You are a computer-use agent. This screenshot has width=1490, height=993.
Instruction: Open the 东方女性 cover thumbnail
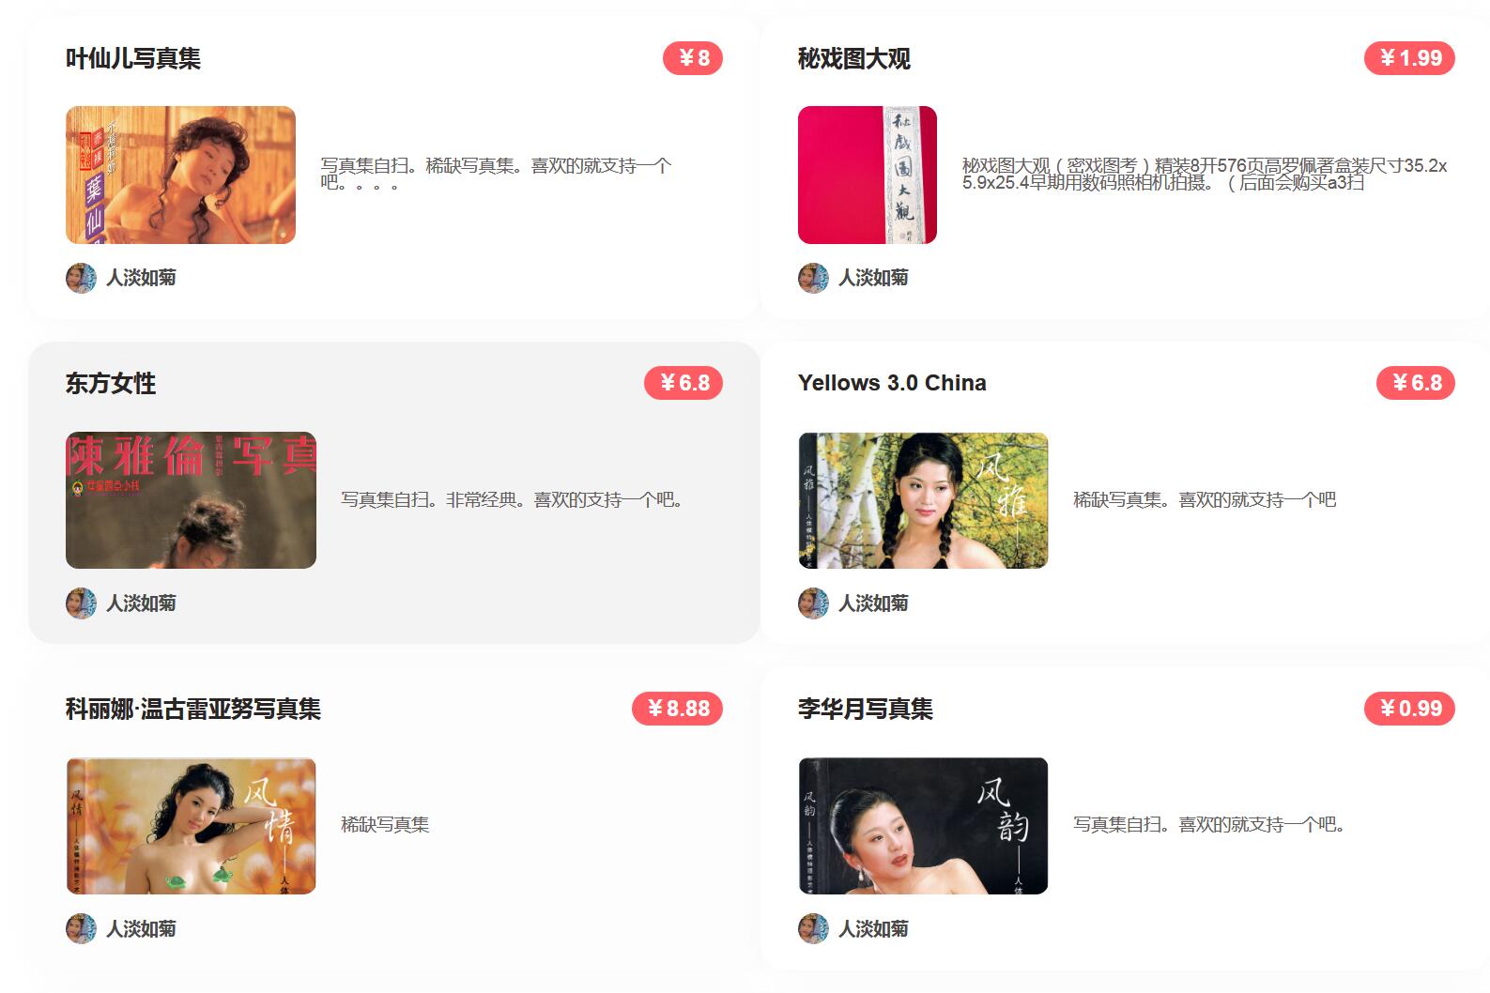point(191,500)
